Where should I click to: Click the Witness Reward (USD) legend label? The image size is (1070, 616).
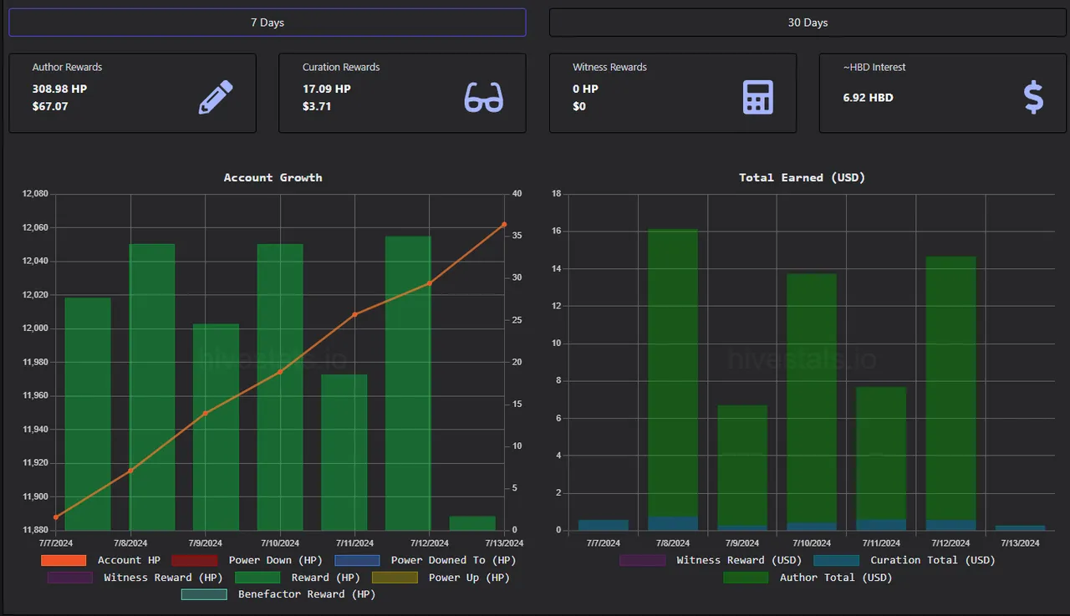[739, 560]
